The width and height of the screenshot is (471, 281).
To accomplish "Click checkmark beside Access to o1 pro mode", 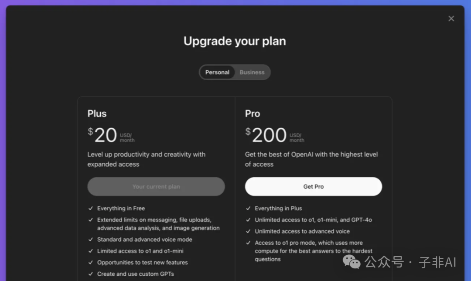I will point(248,243).
